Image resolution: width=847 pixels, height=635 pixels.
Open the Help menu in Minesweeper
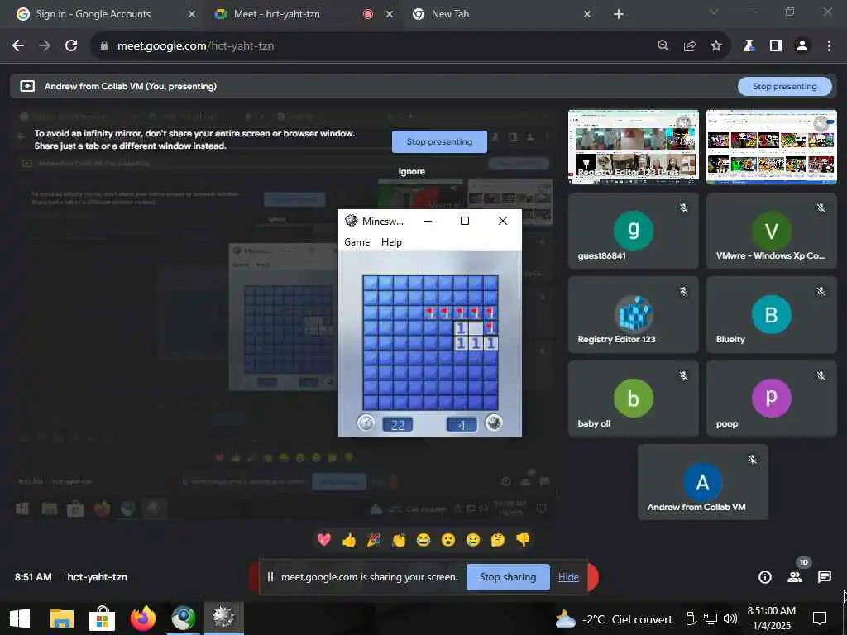click(x=391, y=242)
